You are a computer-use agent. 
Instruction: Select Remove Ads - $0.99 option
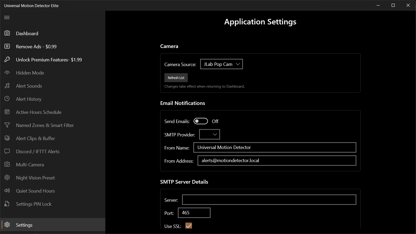tap(53, 46)
